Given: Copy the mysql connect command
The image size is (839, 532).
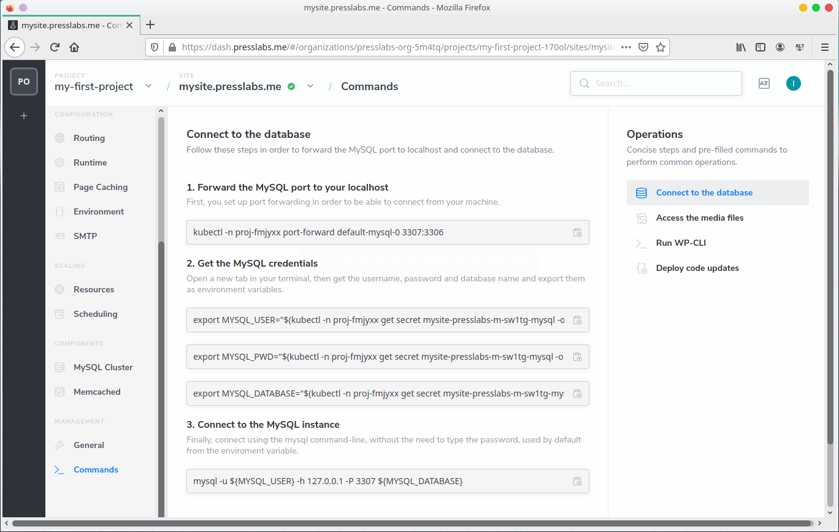Looking at the screenshot, I should tap(577, 481).
